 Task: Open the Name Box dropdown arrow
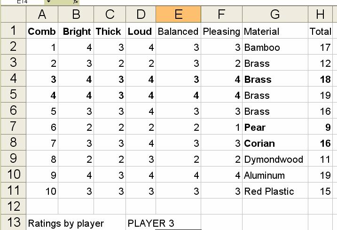[x=48, y=2]
